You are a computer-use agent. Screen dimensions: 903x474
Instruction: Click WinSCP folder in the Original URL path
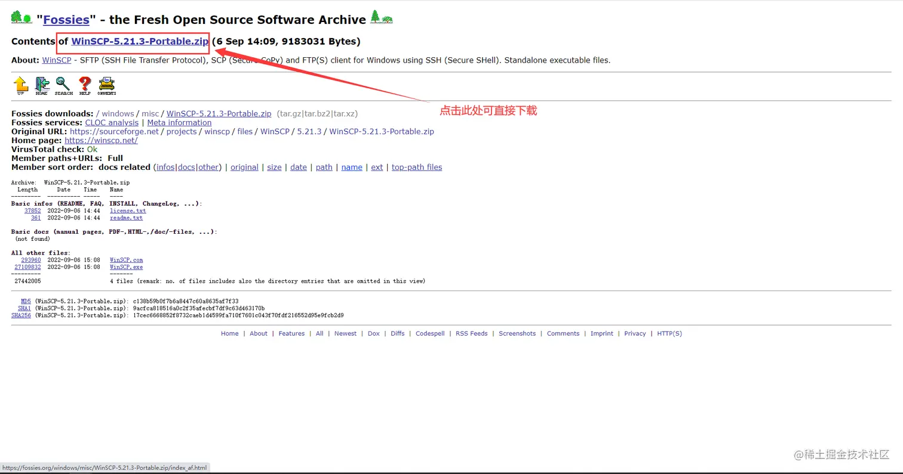[x=275, y=132]
